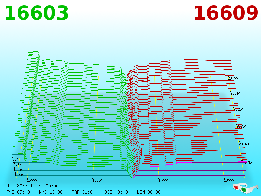Select the 16000 price axis label
The width and height of the screenshot is (261, 196).
(x=97, y=180)
